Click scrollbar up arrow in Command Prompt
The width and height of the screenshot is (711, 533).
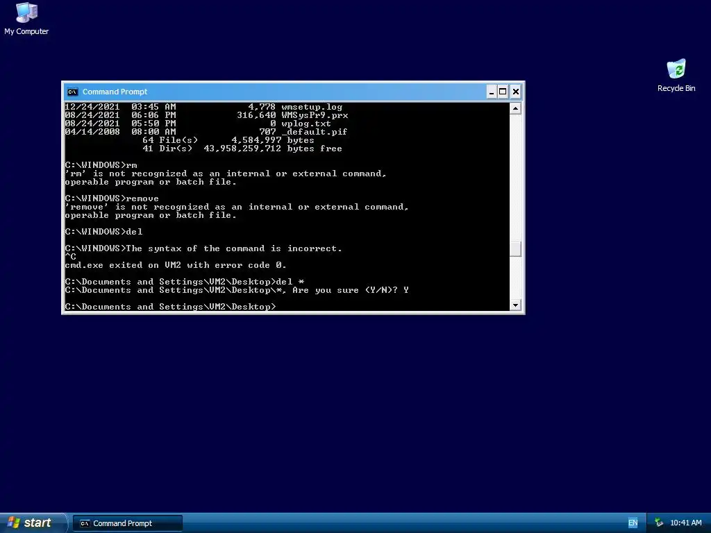click(515, 108)
